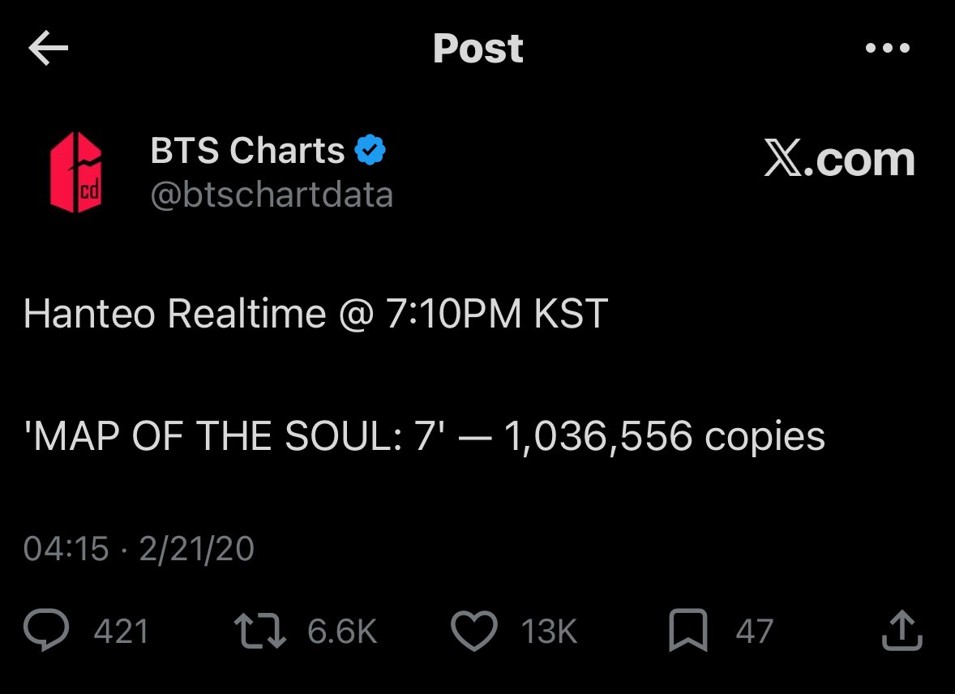Bookmark the post with bookmark icon
The width and height of the screenshot is (955, 694).
[688, 632]
